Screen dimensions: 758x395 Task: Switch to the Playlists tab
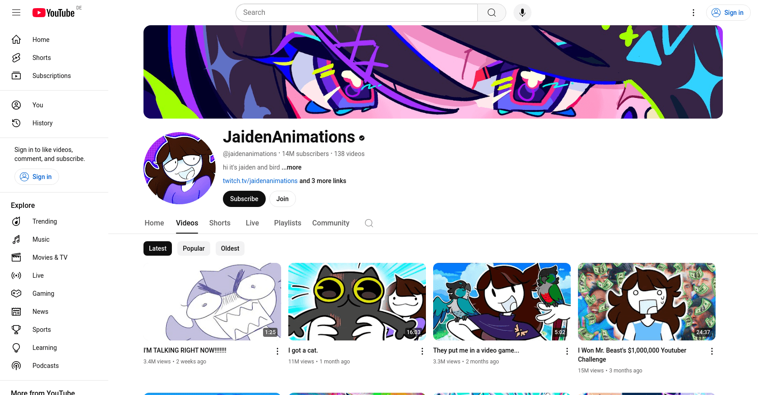[x=287, y=223]
